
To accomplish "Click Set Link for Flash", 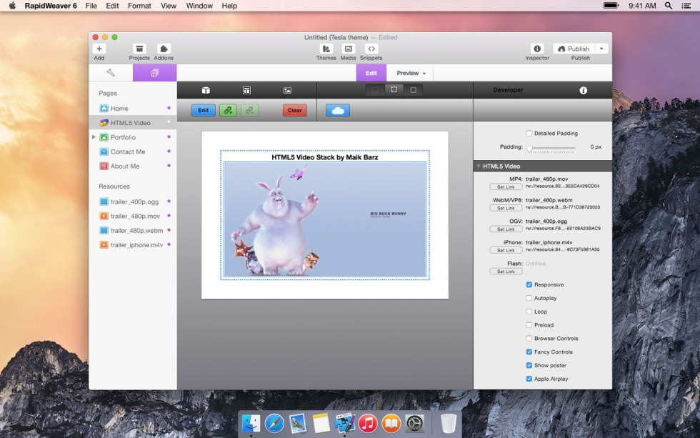I will [506, 272].
